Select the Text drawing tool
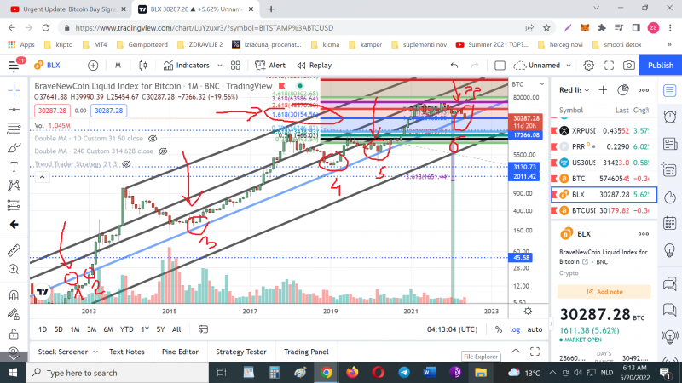Image resolution: width=682 pixels, height=383 pixels. pos(13,167)
